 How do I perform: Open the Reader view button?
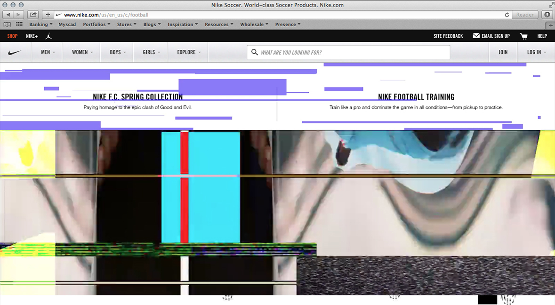point(524,15)
